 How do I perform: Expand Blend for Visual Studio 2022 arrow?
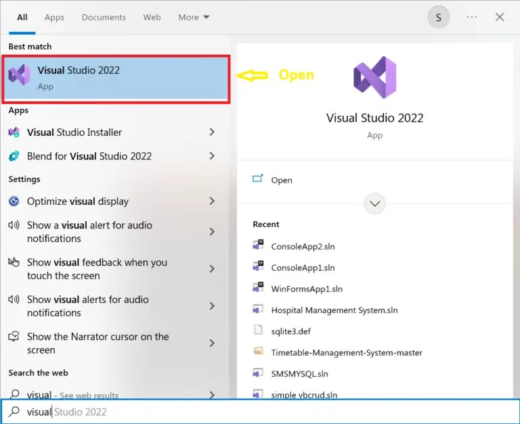(212, 156)
